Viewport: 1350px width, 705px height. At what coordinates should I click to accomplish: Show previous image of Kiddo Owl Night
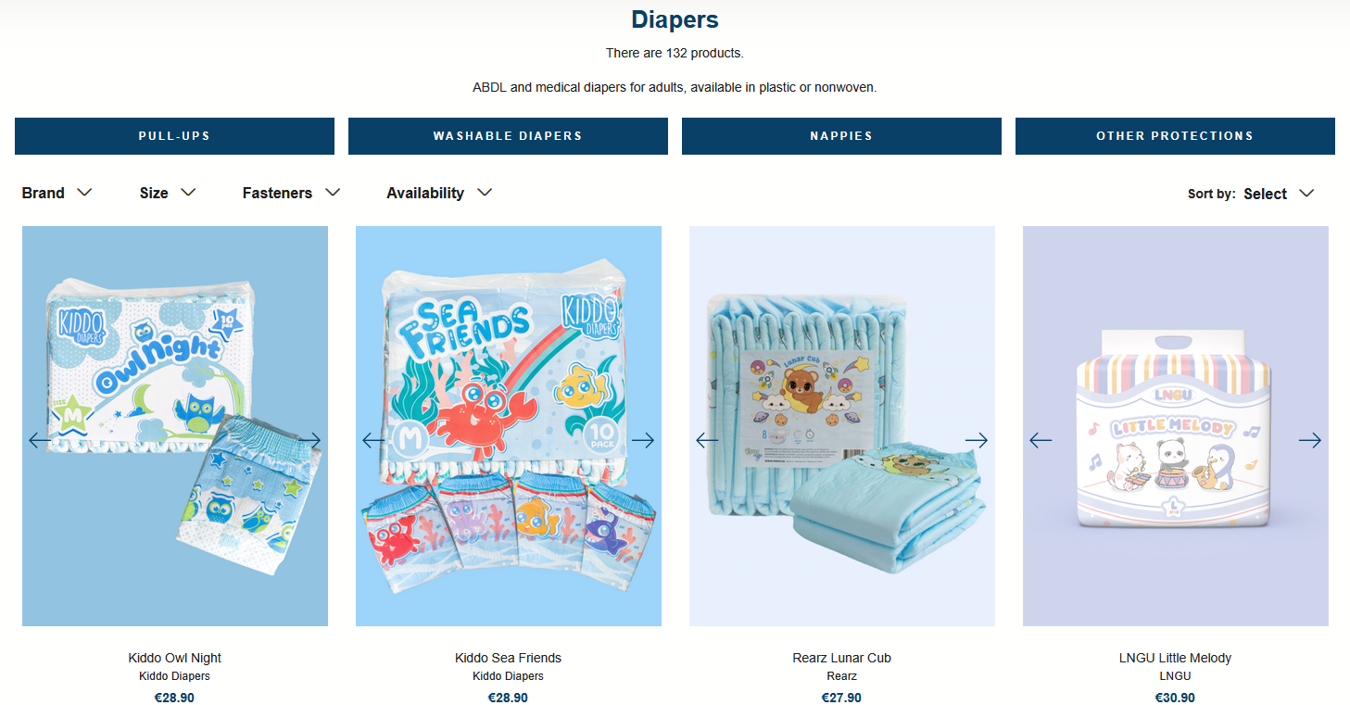pyautogui.click(x=40, y=441)
